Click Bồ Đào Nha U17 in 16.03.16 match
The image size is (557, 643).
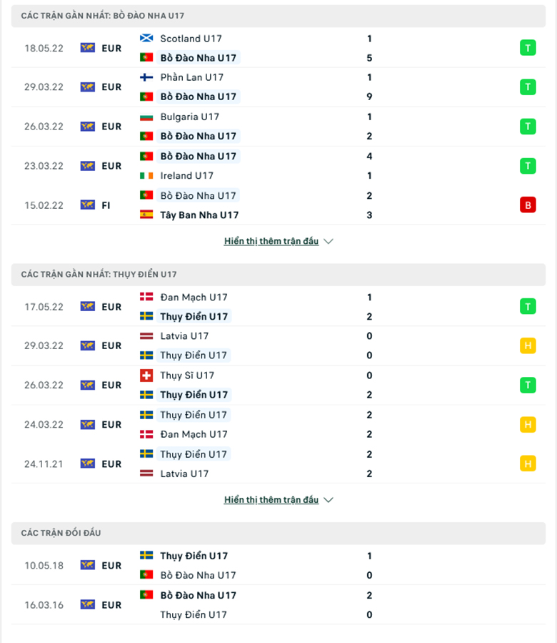tap(199, 595)
